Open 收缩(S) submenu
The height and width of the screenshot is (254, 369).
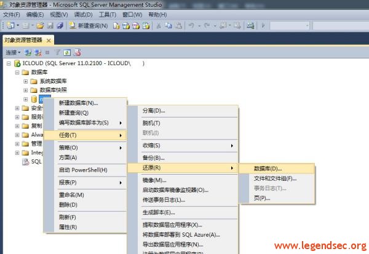[183, 146]
